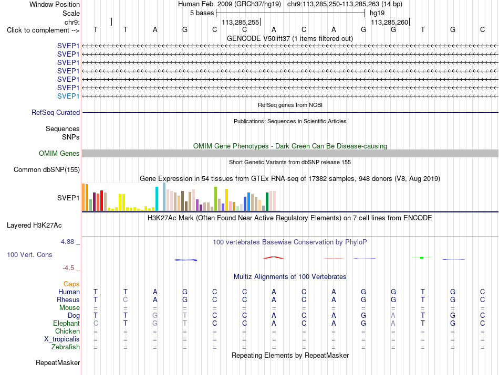The width and height of the screenshot is (499, 375).
Task: Select the light blue SVEP1 transcript label
Action: 68,96
